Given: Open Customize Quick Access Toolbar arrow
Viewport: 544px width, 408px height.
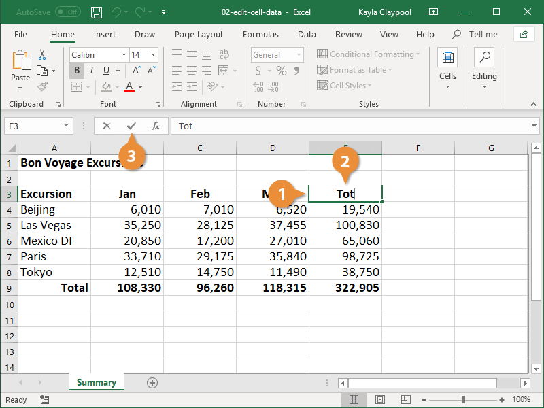Looking at the screenshot, I should pos(163,12).
